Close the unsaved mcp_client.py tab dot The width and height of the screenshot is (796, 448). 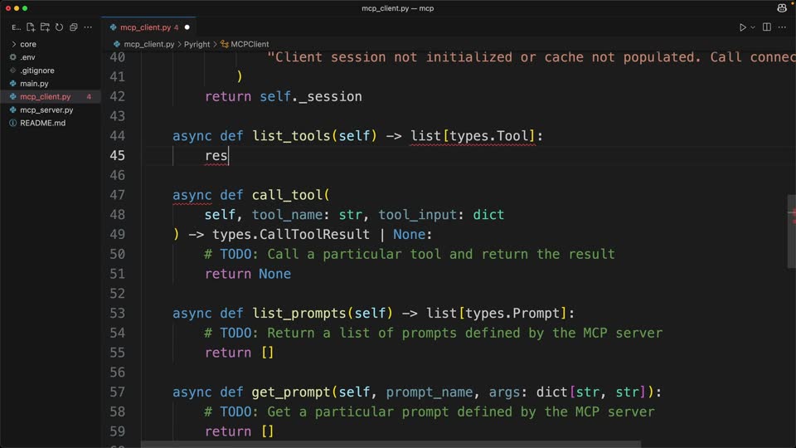[187, 27]
